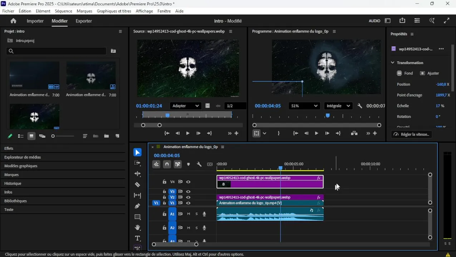
Task: Click the Ajuster button in Transformation
Action: point(430,73)
